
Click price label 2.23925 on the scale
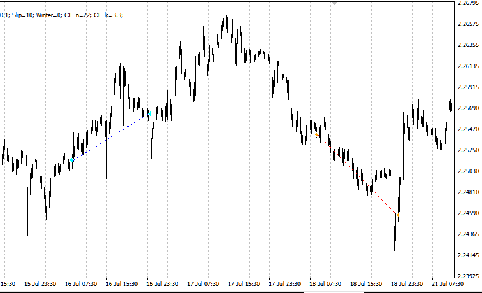click(468, 276)
